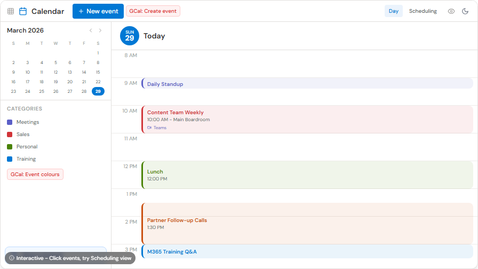Click the March 2026 month title
478x269 pixels.
tap(25, 30)
